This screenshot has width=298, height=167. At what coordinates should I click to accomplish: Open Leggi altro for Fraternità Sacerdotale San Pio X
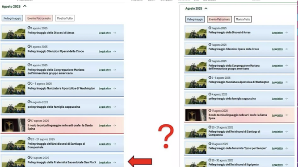pyautogui.click(x=105, y=163)
